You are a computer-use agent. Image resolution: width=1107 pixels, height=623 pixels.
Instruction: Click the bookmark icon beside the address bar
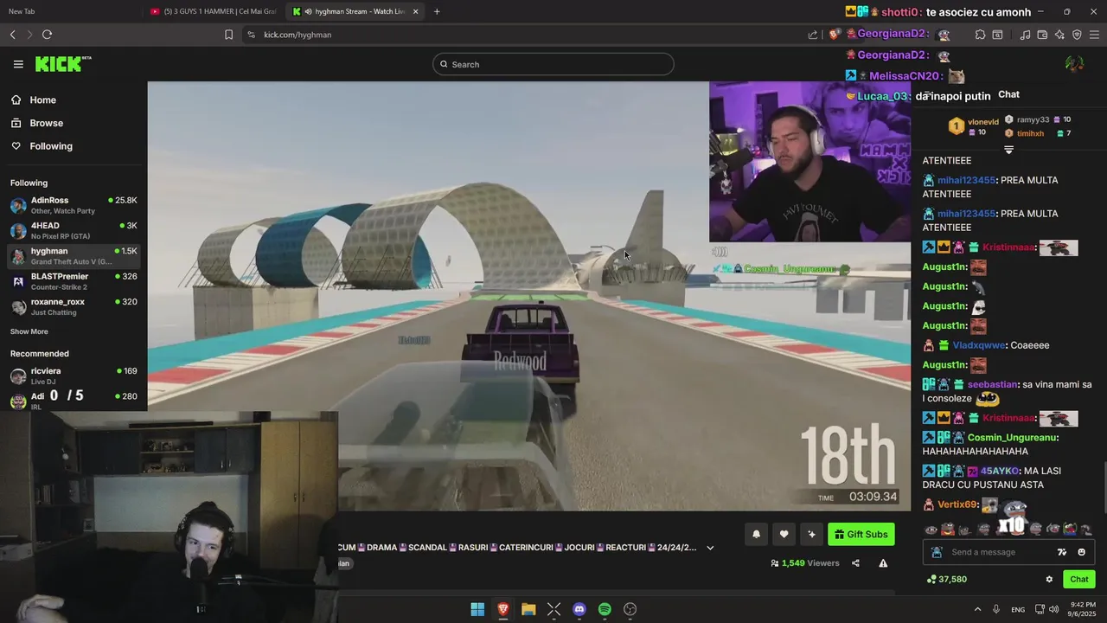point(228,35)
